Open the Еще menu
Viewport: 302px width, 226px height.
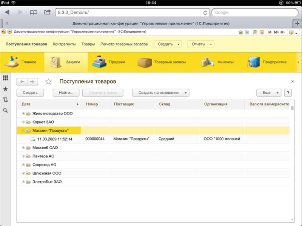(269, 93)
